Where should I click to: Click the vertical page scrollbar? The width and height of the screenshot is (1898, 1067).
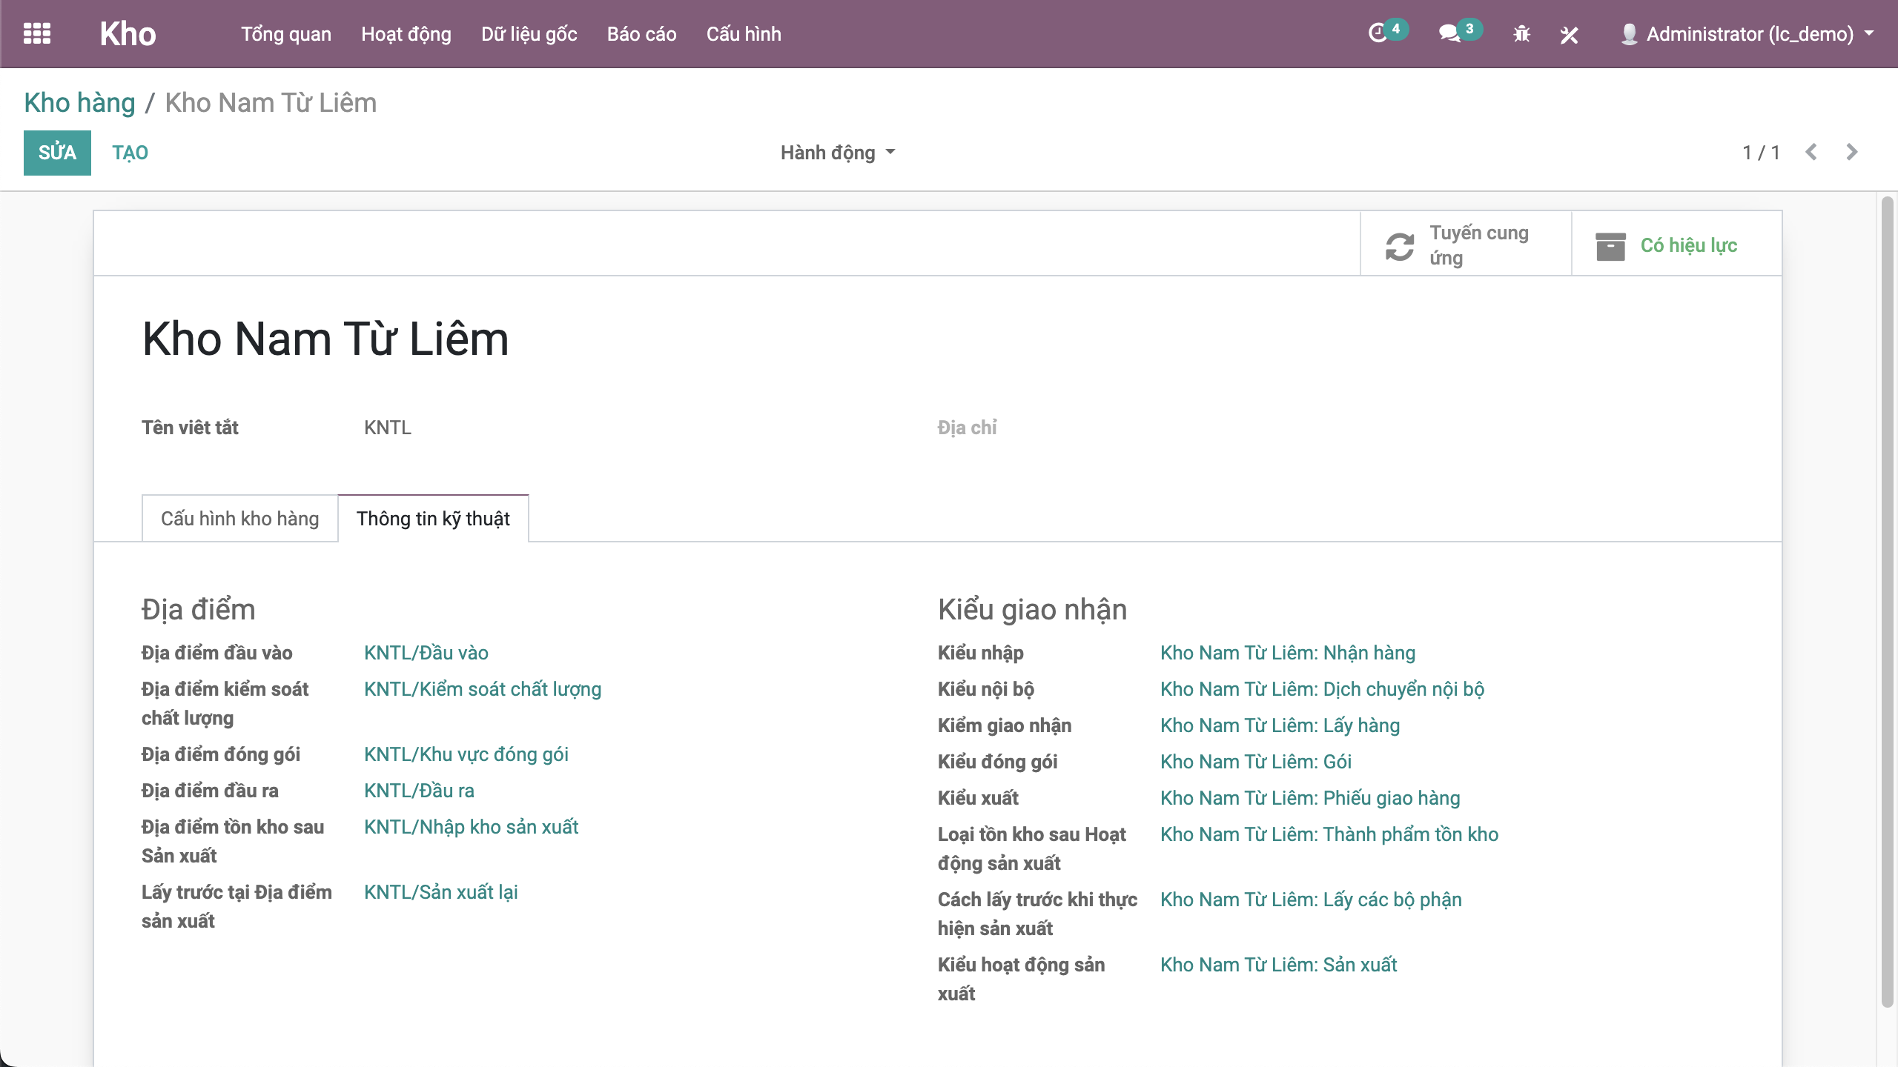(x=1887, y=600)
